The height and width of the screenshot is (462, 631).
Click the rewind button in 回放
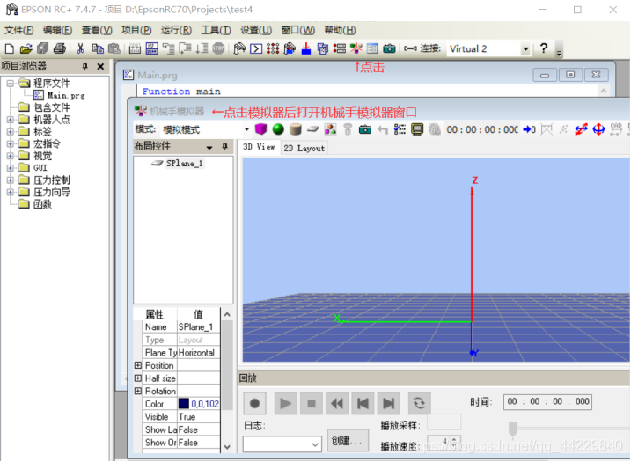[x=337, y=403]
